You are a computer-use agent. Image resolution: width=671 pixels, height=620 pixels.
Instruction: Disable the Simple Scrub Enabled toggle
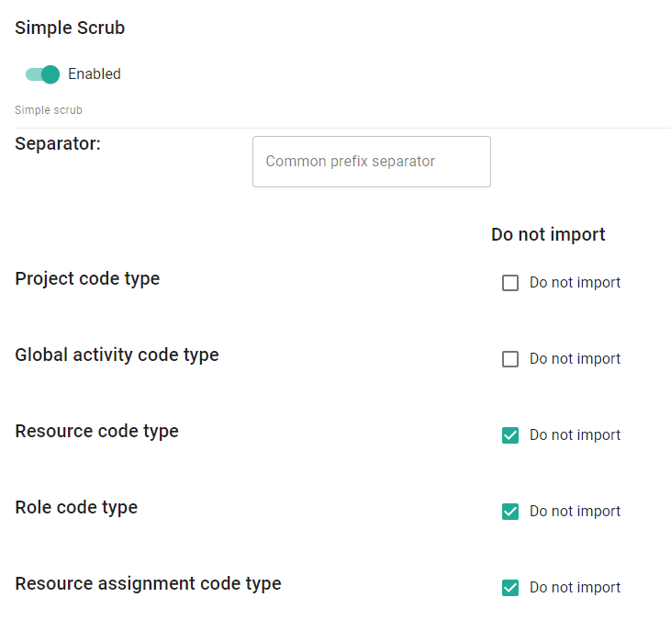(42, 74)
